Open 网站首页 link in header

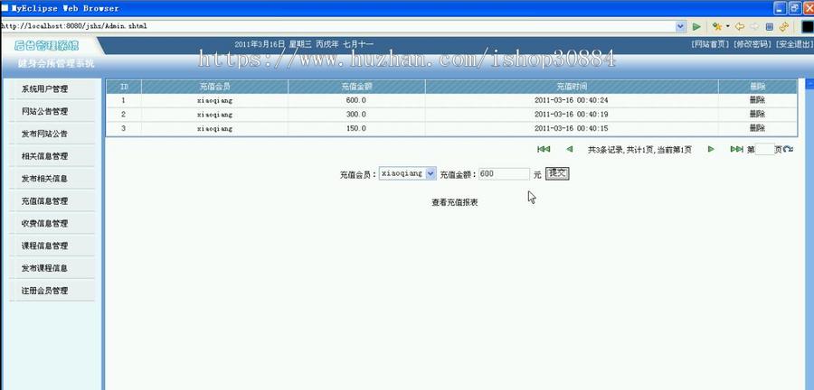pyautogui.click(x=711, y=44)
